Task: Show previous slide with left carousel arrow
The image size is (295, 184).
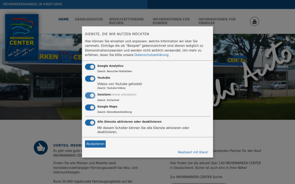Action: tap(7, 77)
